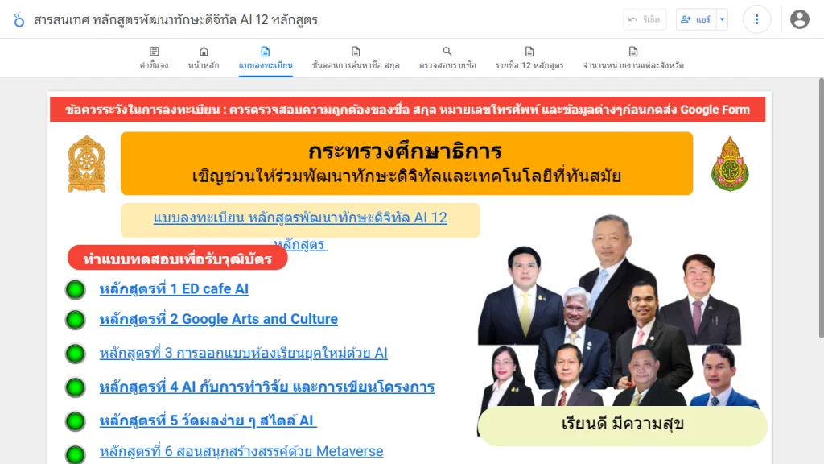Screen dimensions: 824x464
Task: Click green bullet beside หลักสูตรที่ 5
Action: pos(75,420)
